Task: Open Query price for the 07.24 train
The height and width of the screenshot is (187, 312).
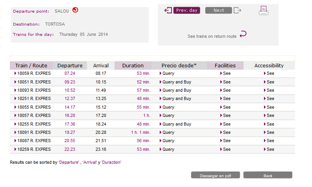Action: point(167,73)
